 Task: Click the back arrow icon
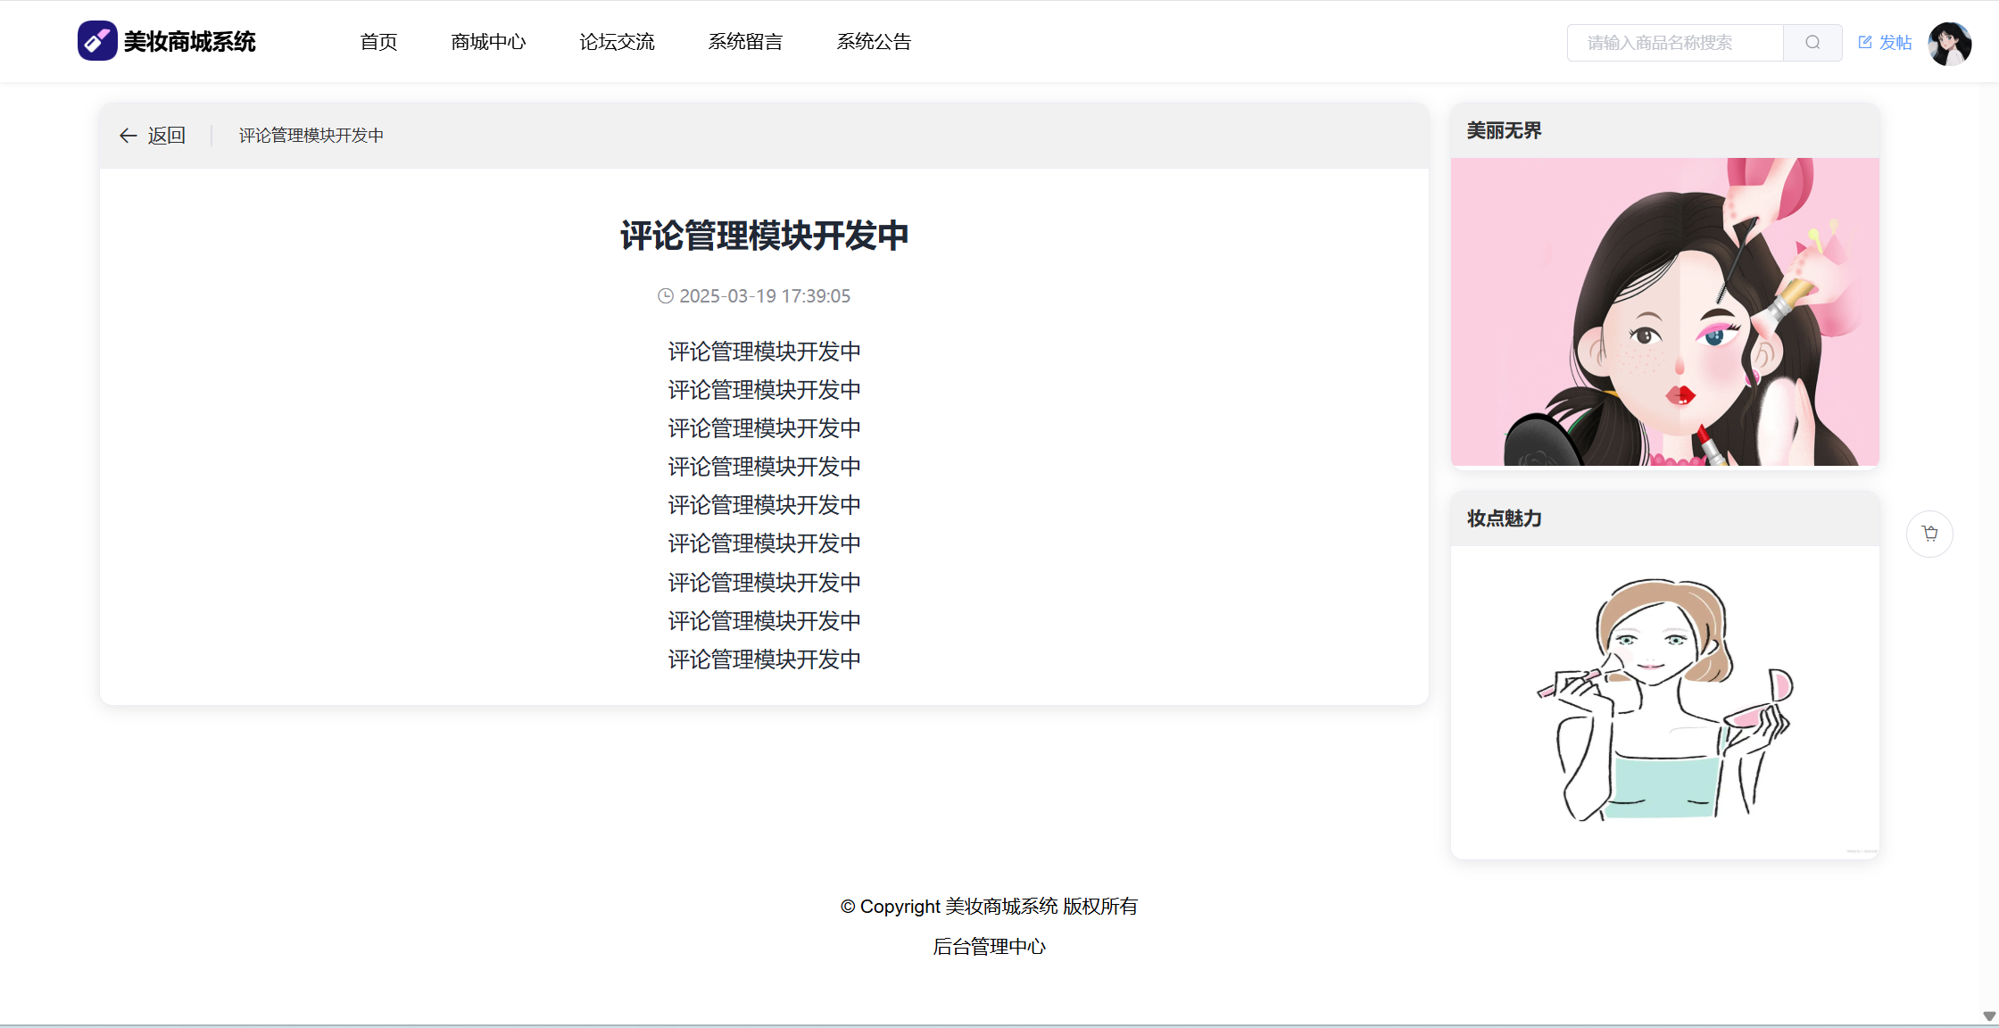[x=129, y=136]
